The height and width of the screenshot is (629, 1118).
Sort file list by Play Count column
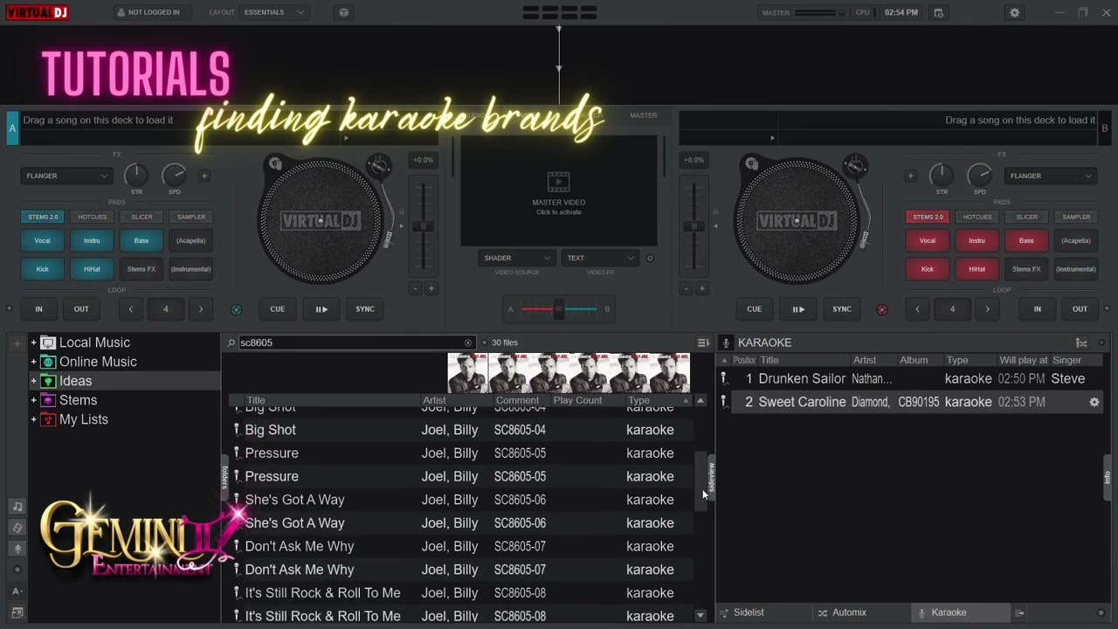(x=577, y=400)
